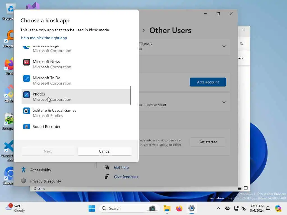Click the breadcrumb chevron before Other Users
Image resolution: width=287 pixels, height=215 pixels.
[144, 30]
